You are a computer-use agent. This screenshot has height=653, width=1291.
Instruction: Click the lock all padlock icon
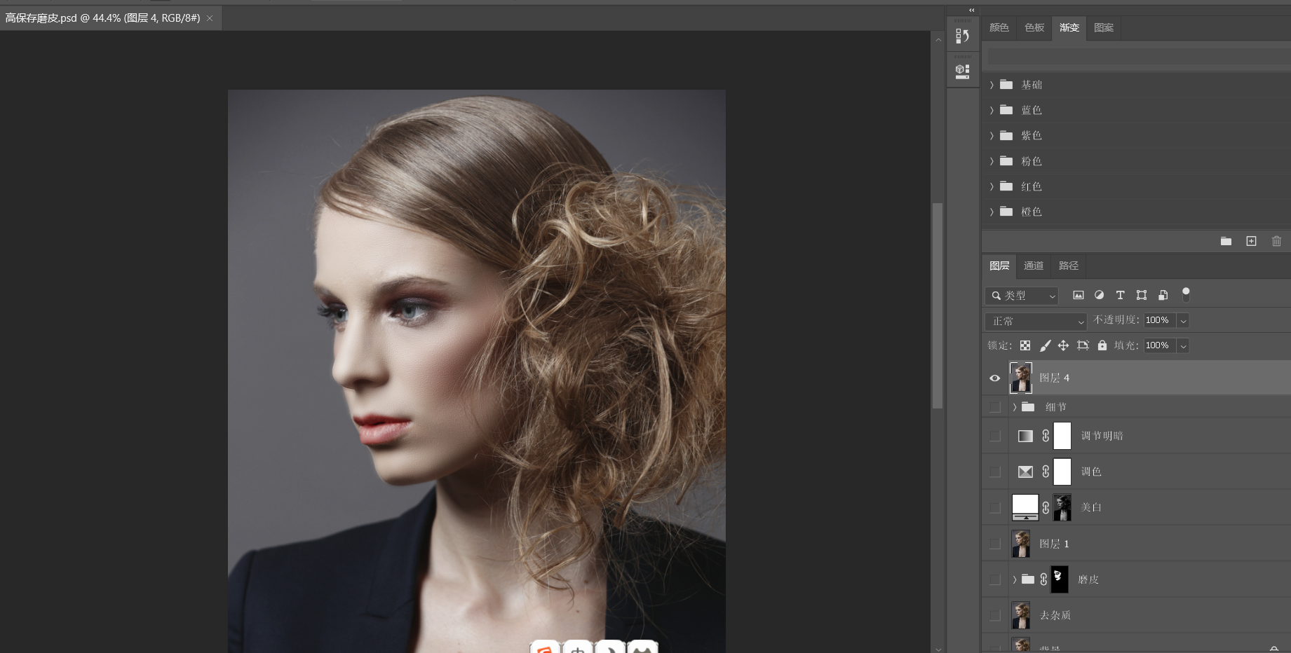pyautogui.click(x=1102, y=345)
